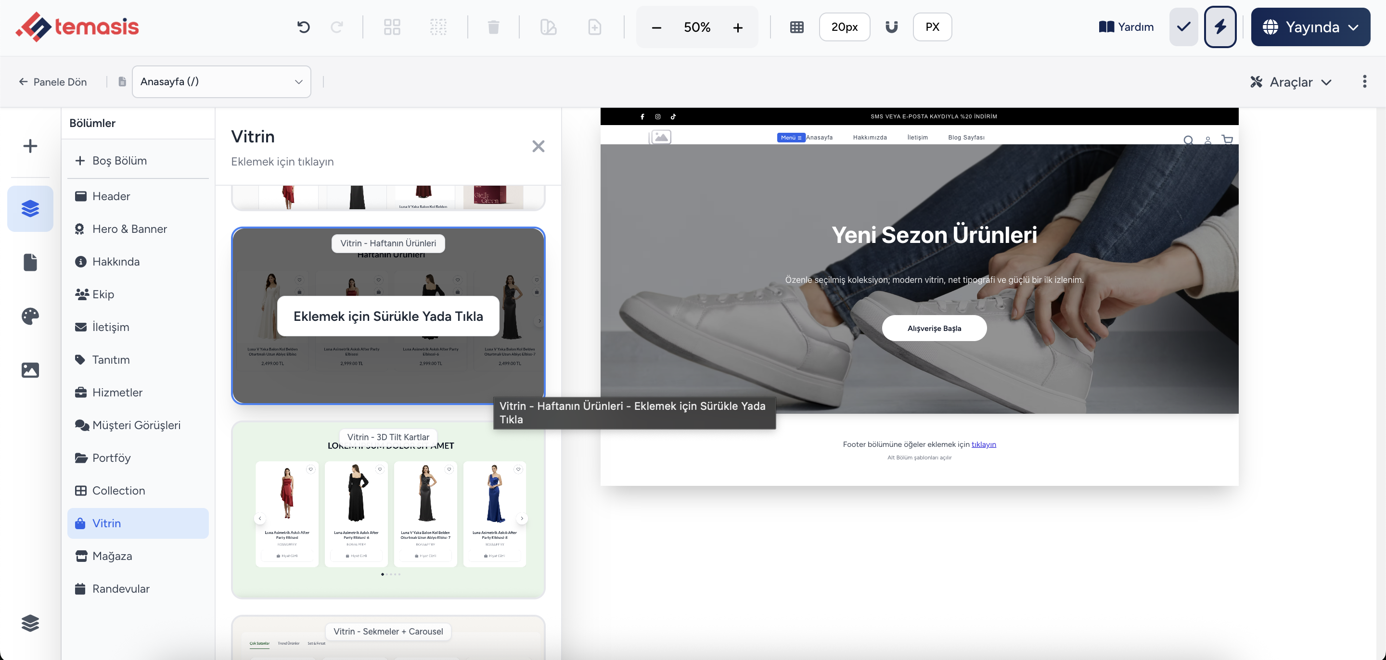Open the Yardım help link
Viewport: 1386px width, 660px height.
(x=1126, y=27)
